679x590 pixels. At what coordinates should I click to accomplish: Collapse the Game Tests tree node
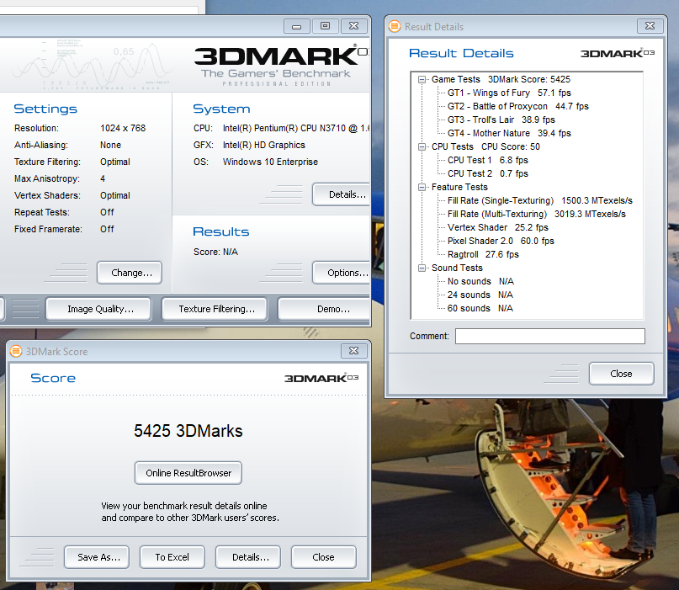[x=422, y=80]
